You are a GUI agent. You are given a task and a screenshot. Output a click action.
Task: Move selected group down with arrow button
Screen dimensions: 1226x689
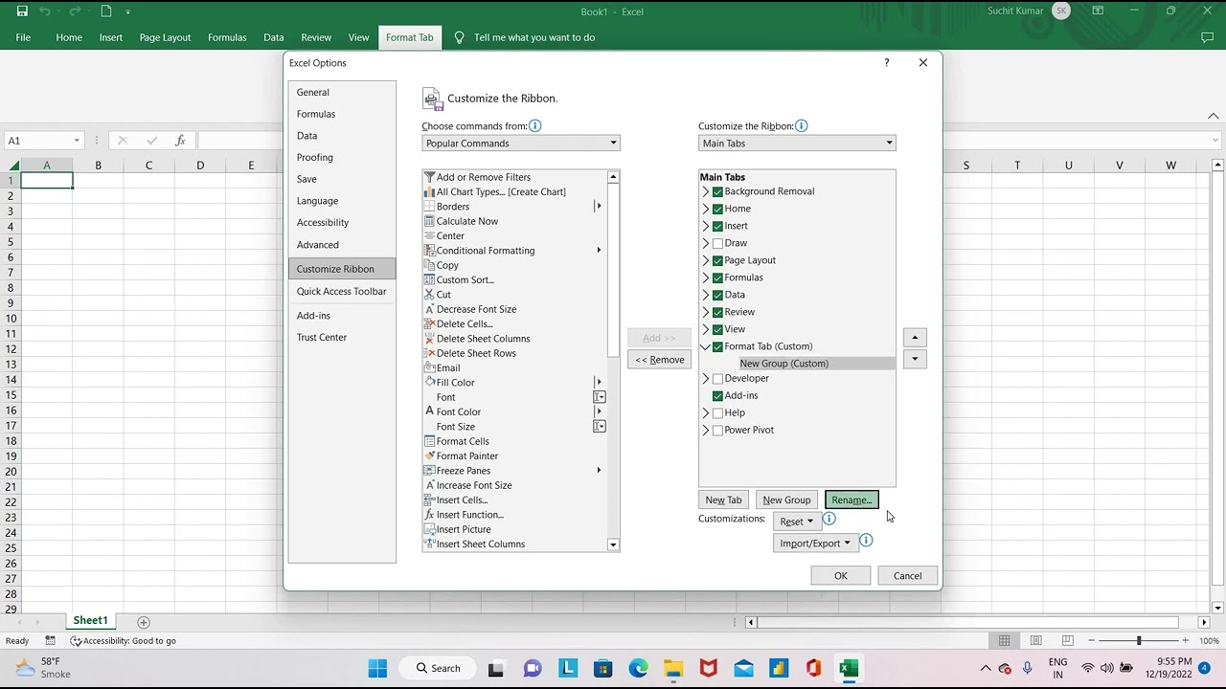tap(915, 360)
